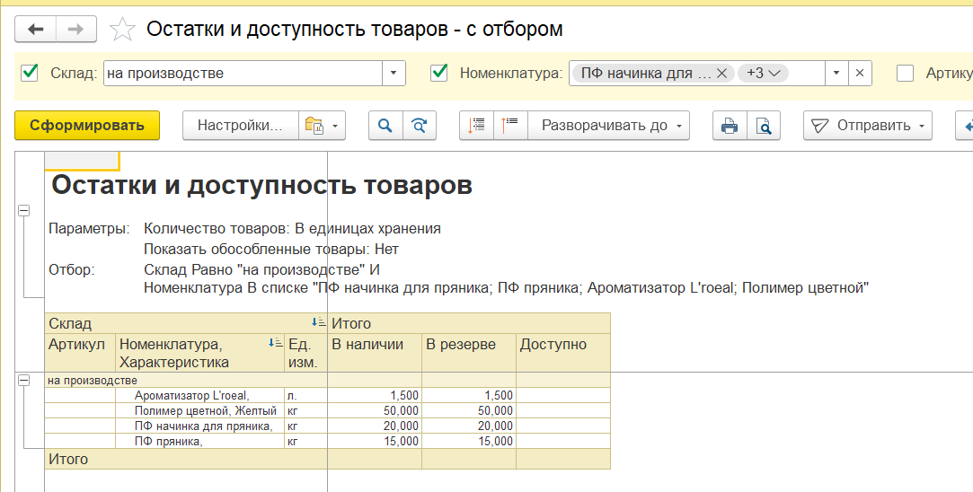Enable the Артикул filter checkbox
Viewport: 973px width, 492px height.
pyautogui.click(x=906, y=73)
